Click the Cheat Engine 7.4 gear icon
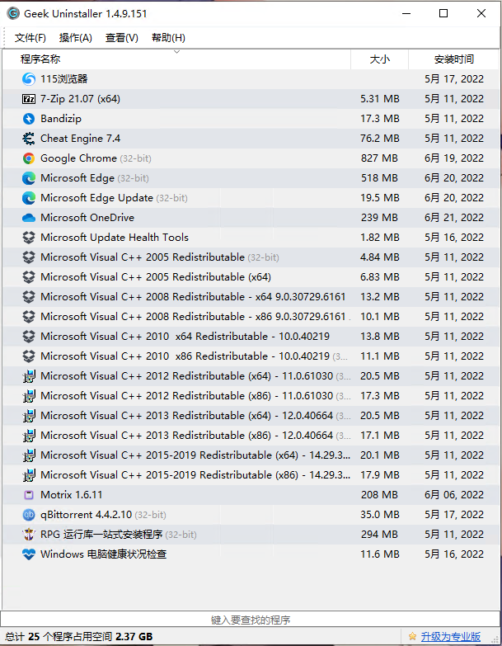The height and width of the screenshot is (646, 502). coord(29,139)
